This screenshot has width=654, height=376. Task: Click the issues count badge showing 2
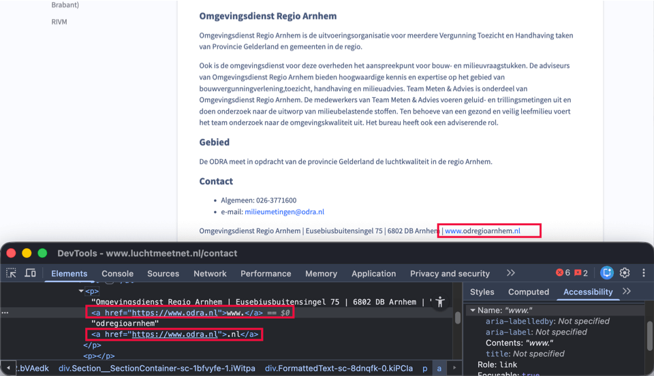click(581, 273)
